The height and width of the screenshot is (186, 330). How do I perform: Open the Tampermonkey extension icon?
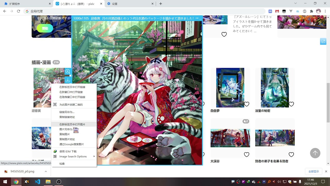(x=284, y=11)
